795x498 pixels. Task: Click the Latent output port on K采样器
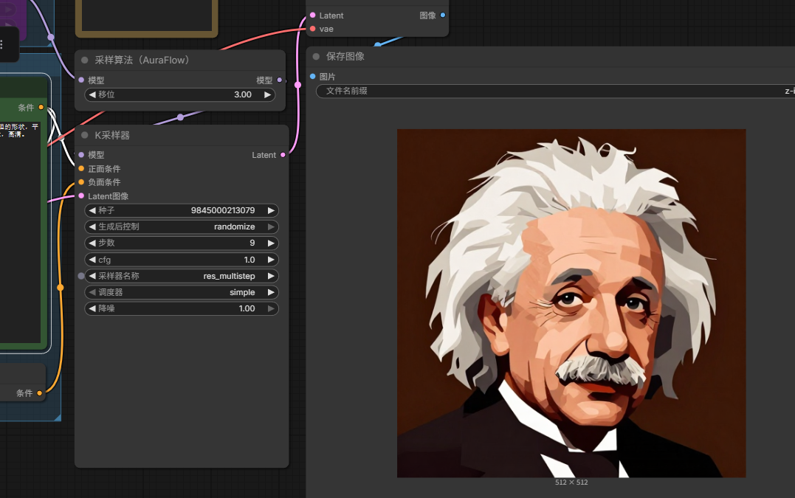coord(283,155)
